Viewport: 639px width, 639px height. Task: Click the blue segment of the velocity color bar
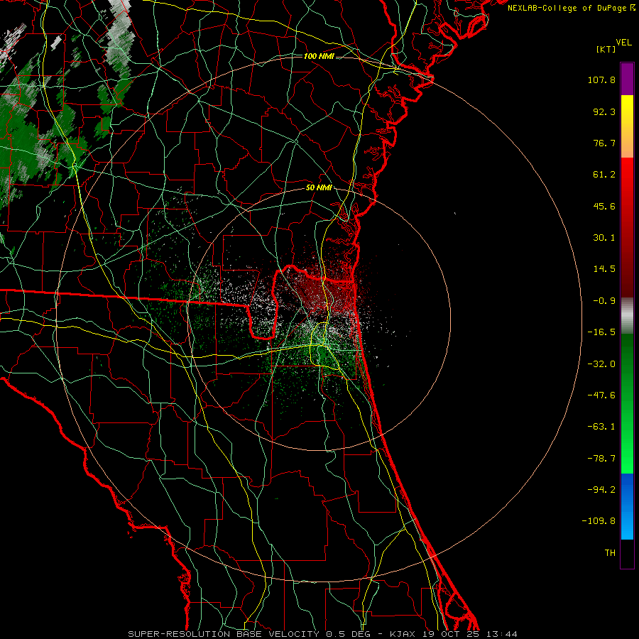[x=627, y=506]
